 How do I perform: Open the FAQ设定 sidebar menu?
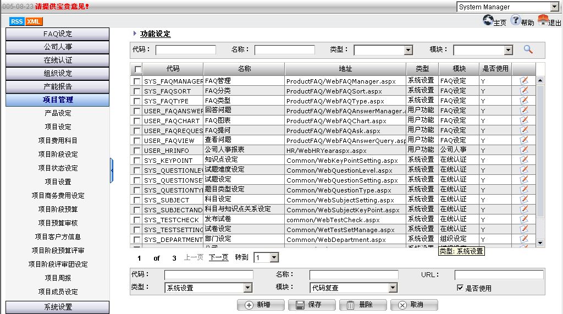pyautogui.click(x=57, y=34)
